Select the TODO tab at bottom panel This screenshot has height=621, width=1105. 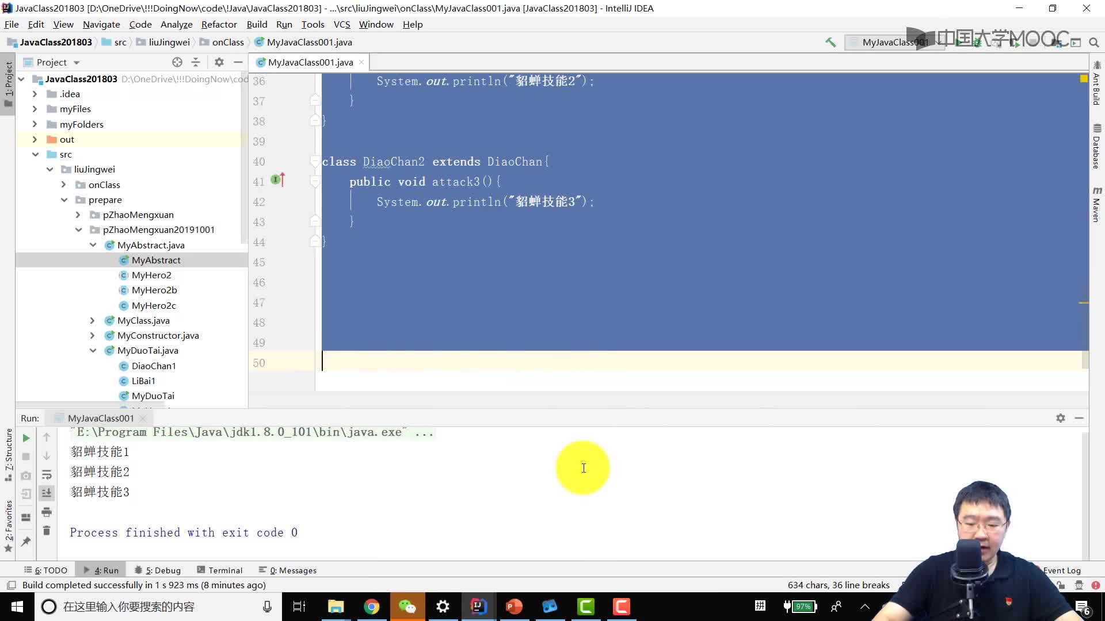(48, 570)
